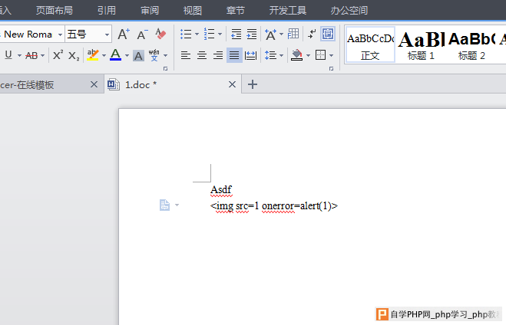Clear formatting with eraser icon
Viewport: 506px width, 325px height.
(x=160, y=34)
